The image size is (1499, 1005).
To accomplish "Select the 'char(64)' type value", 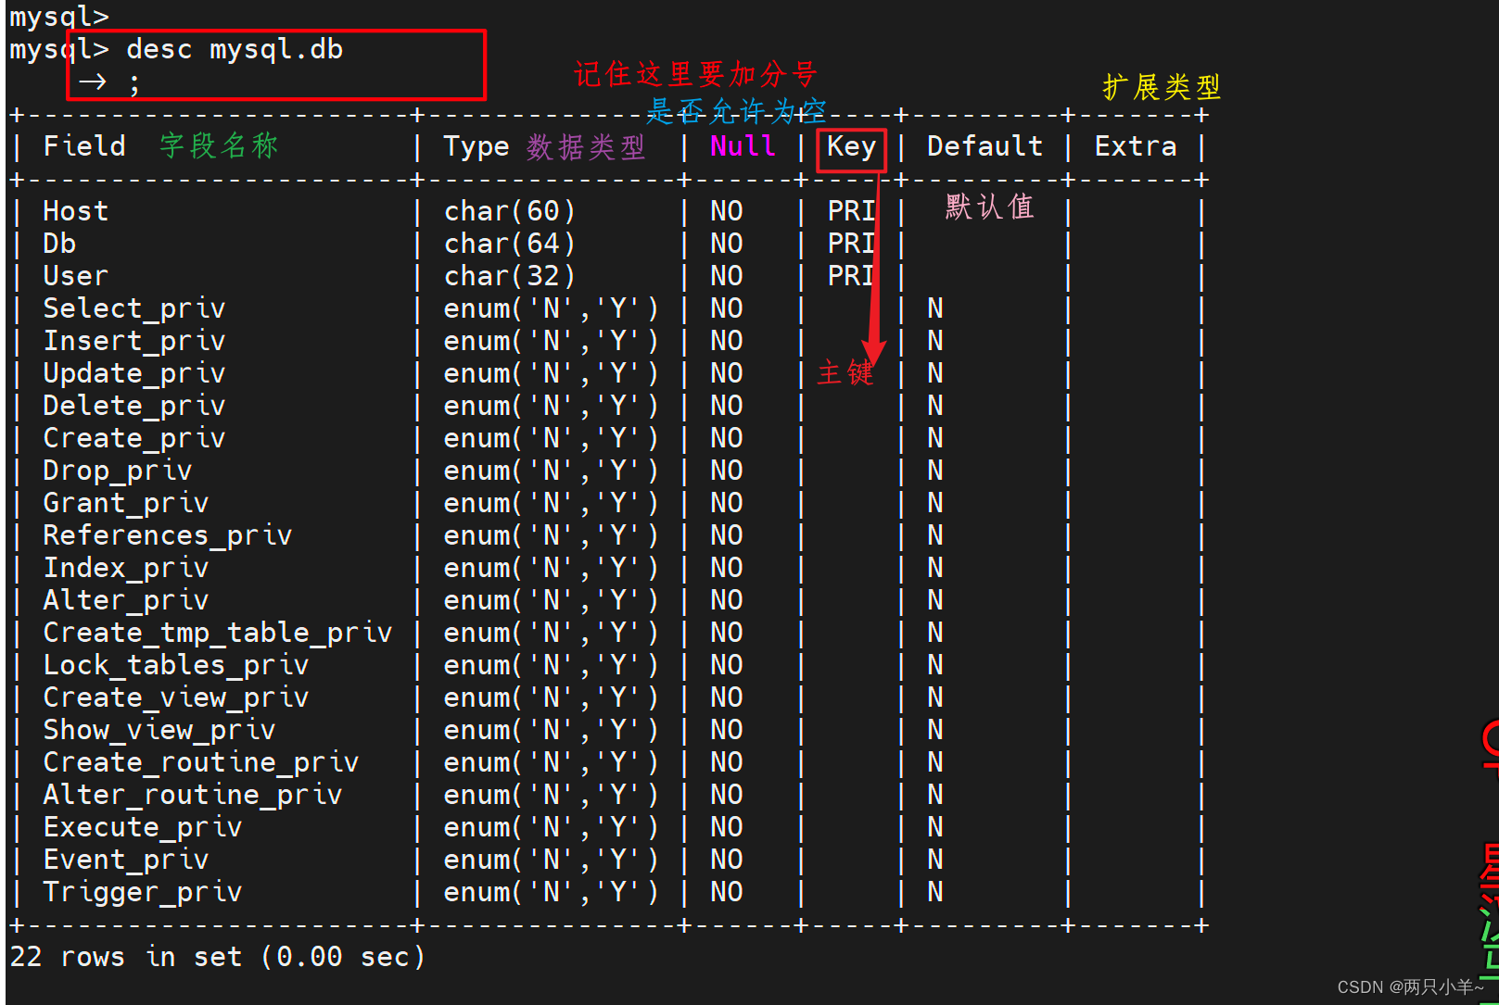I will (510, 244).
